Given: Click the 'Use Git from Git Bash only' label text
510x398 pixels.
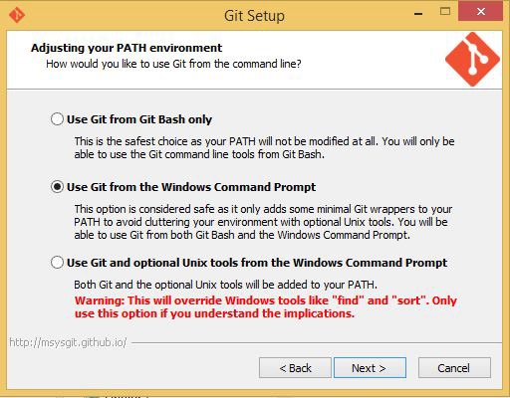Looking at the screenshot, I should point(139,119).
